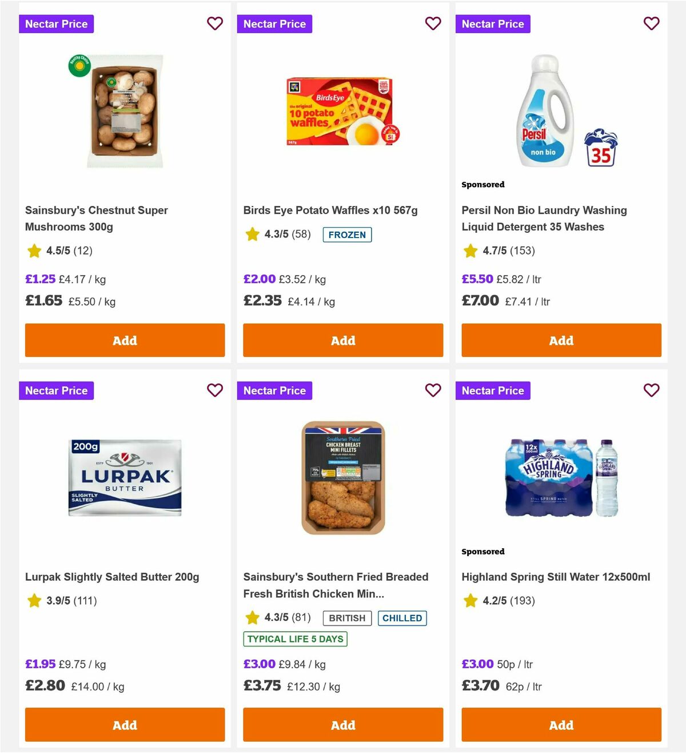Screen dimensions: 686x753
Task: Open the TYPICAL LIFE 5 DAYS label
Action: (x=294, y=639)
